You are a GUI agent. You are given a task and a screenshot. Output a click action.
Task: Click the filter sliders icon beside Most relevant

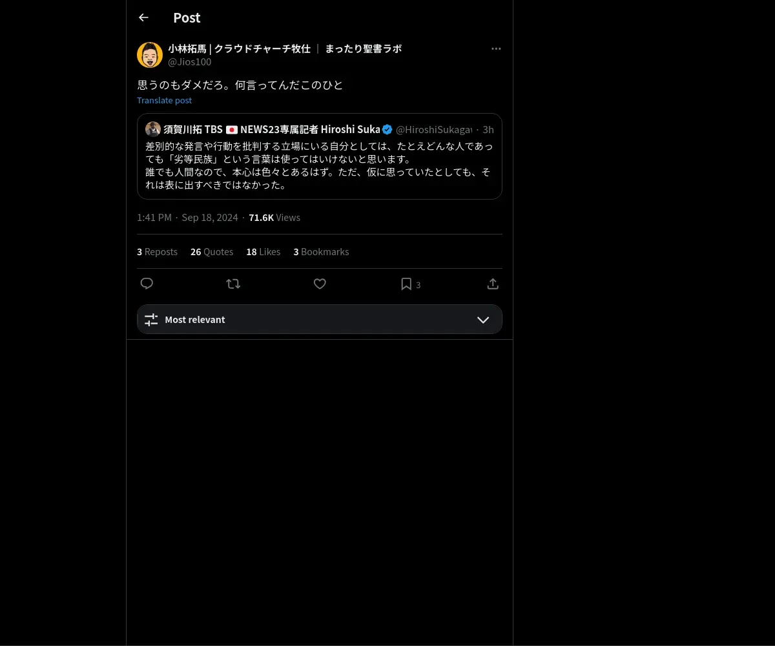point(151,320)
